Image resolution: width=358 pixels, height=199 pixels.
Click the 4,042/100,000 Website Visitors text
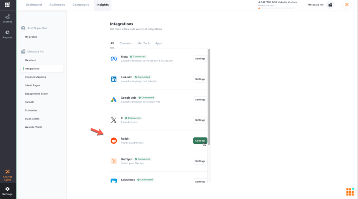coord(278,2)
